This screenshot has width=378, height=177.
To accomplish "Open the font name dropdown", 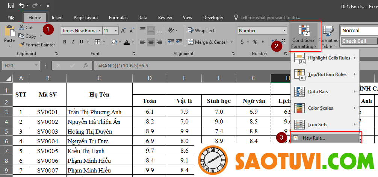I will [99, 31].
